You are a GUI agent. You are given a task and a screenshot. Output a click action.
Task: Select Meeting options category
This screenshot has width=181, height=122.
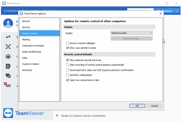point(39,40)
